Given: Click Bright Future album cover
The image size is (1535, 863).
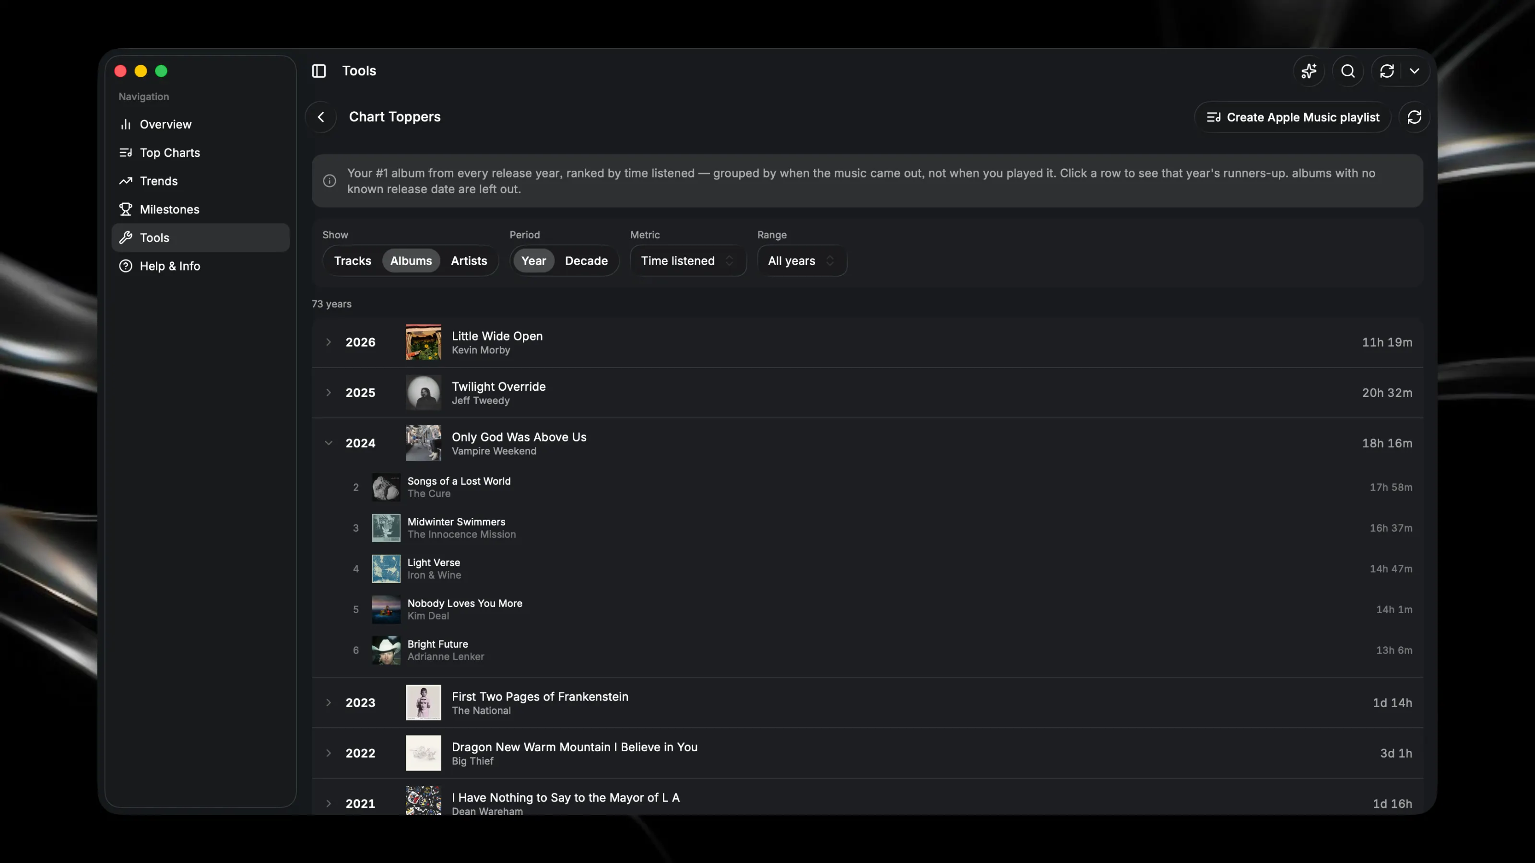Looking at the screenshot, I should pyautogui.click(x=386, y=651).
